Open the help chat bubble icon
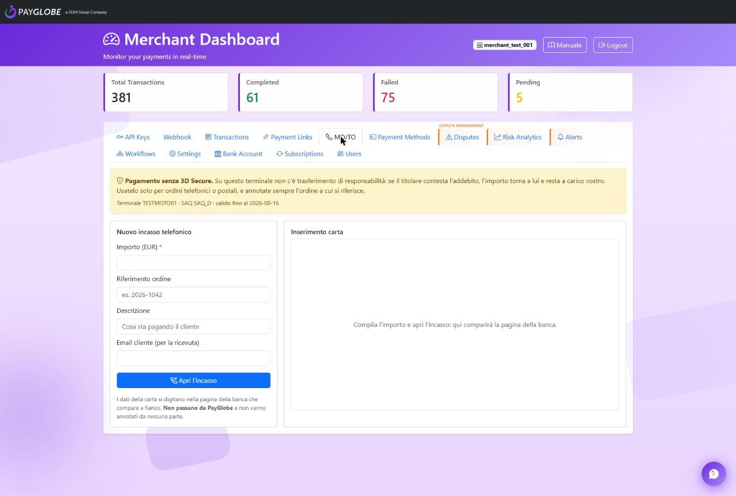The height and width of the screenshot is (496, 736). pos(713,474)
